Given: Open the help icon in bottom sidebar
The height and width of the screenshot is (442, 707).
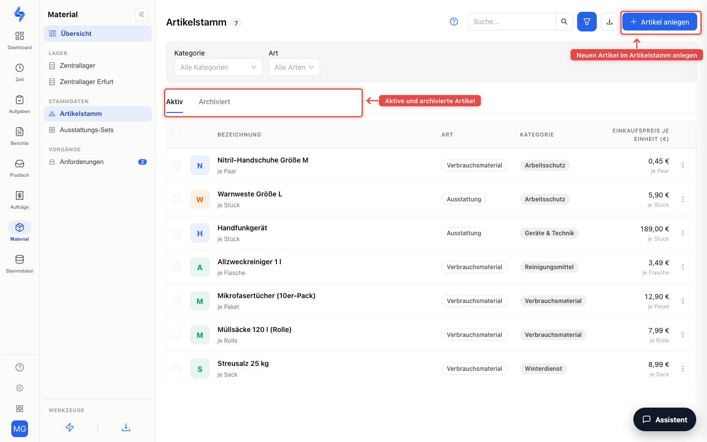Looking at the screenshot, I should [x=20, y=367].
